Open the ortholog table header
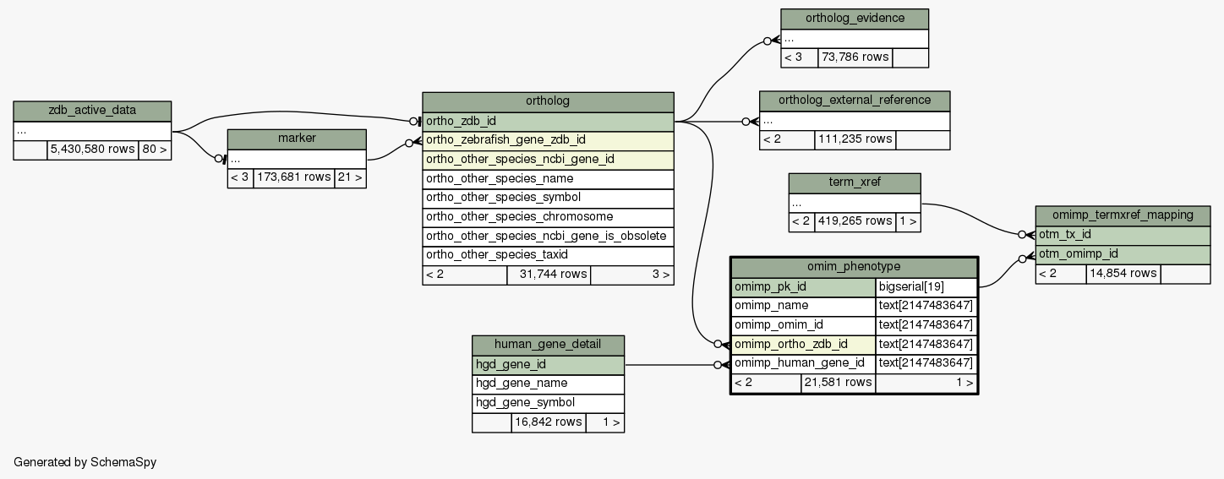Screen dimensions: 1224x479 548,101
